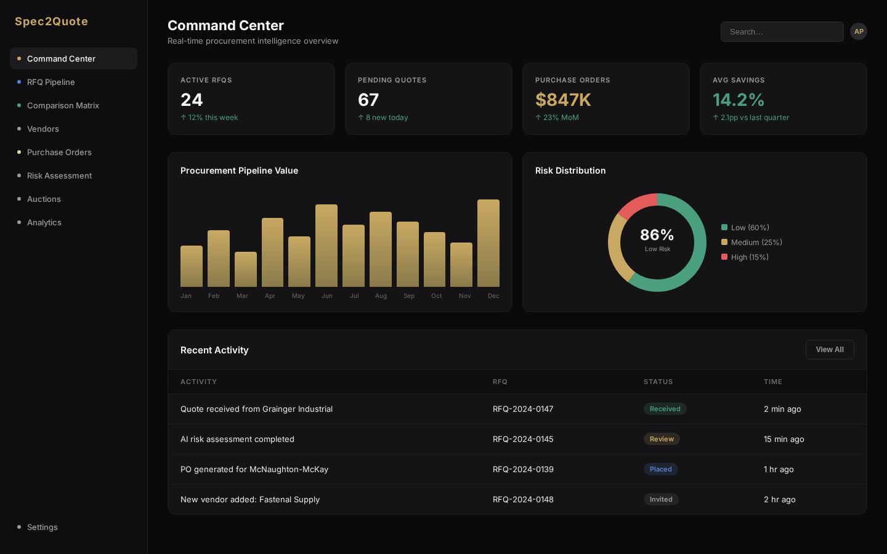The width and height of the screenshot is (887, 554).
Task: Open Purchase Orders via its sidebar icon
Action: click(19, 152)
